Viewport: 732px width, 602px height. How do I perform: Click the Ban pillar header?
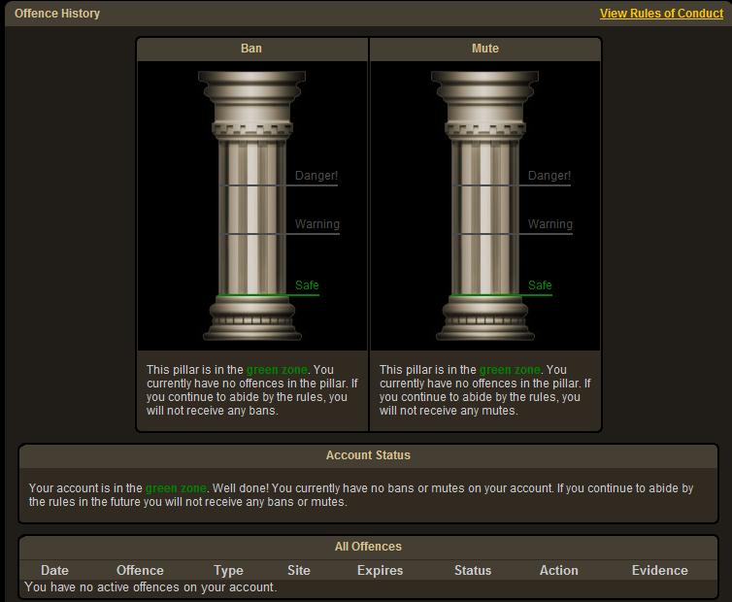(x=251, y=49)
